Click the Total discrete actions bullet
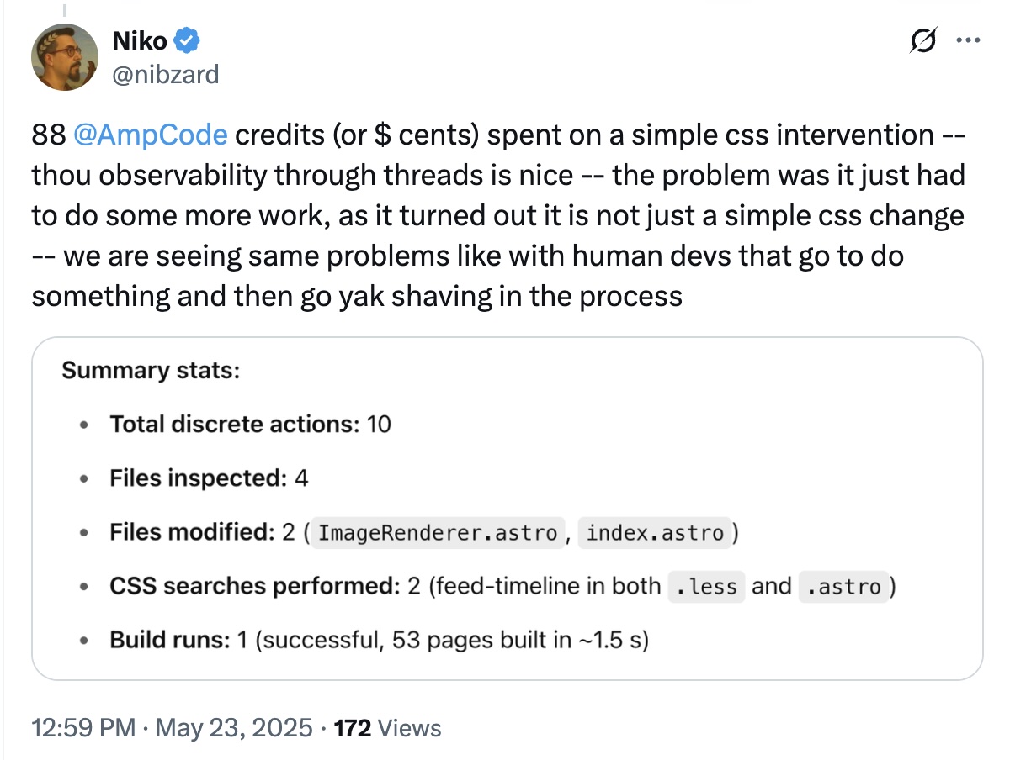 click(250, 424)
